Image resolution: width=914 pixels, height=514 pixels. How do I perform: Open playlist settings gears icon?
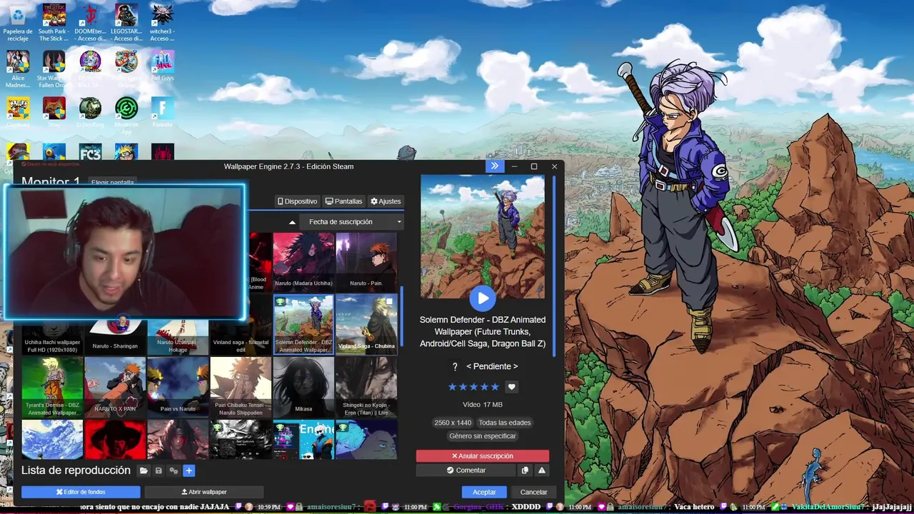(x=174, y=470)
